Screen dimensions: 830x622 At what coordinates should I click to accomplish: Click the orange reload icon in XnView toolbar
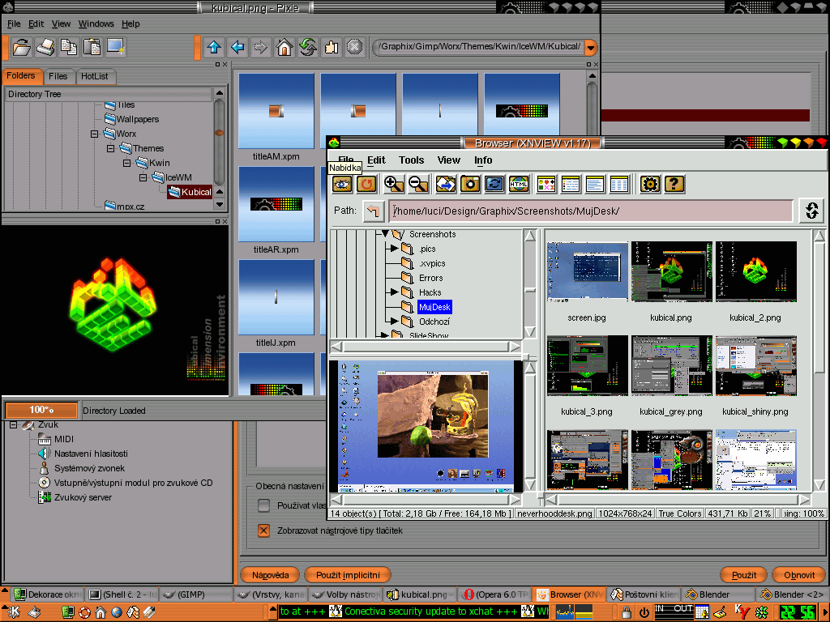pos(366,184)
